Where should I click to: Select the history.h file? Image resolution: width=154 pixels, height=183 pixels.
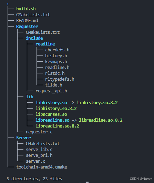tap(56, 56)
